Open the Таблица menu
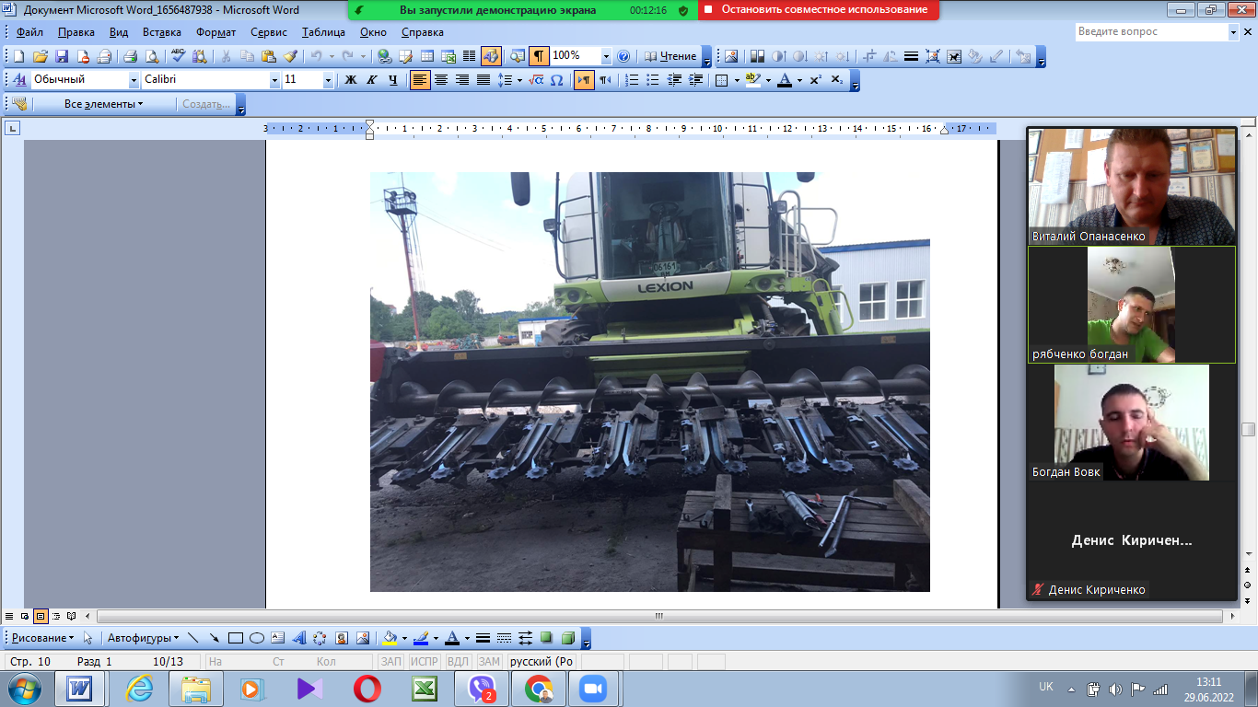1258x707 pixels. click(323, 32)
